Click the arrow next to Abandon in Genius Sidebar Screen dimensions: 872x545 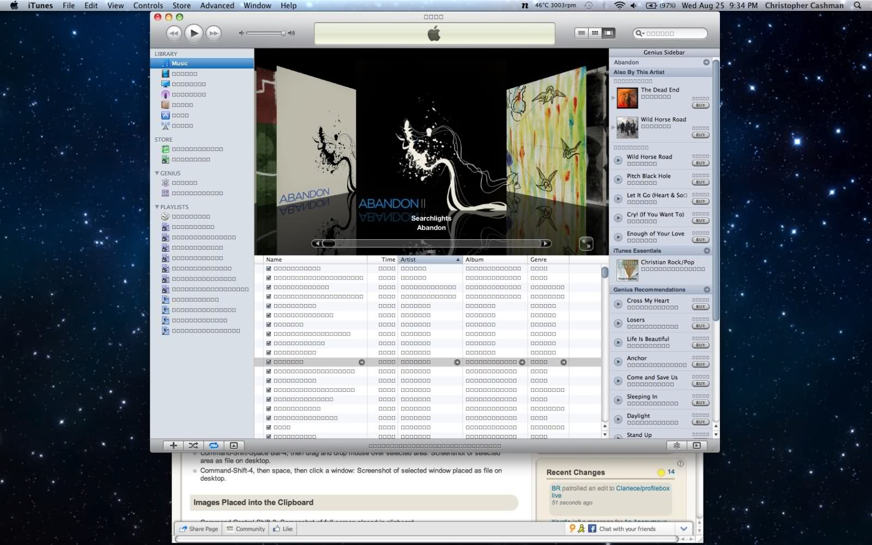706,62
